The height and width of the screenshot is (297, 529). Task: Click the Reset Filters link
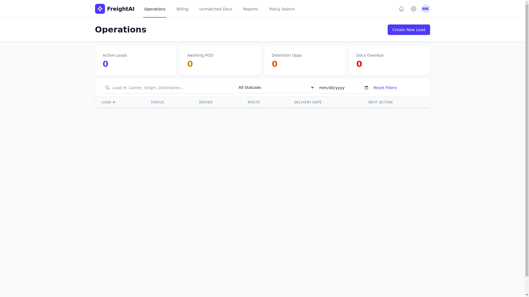click(x=385, y=88)
